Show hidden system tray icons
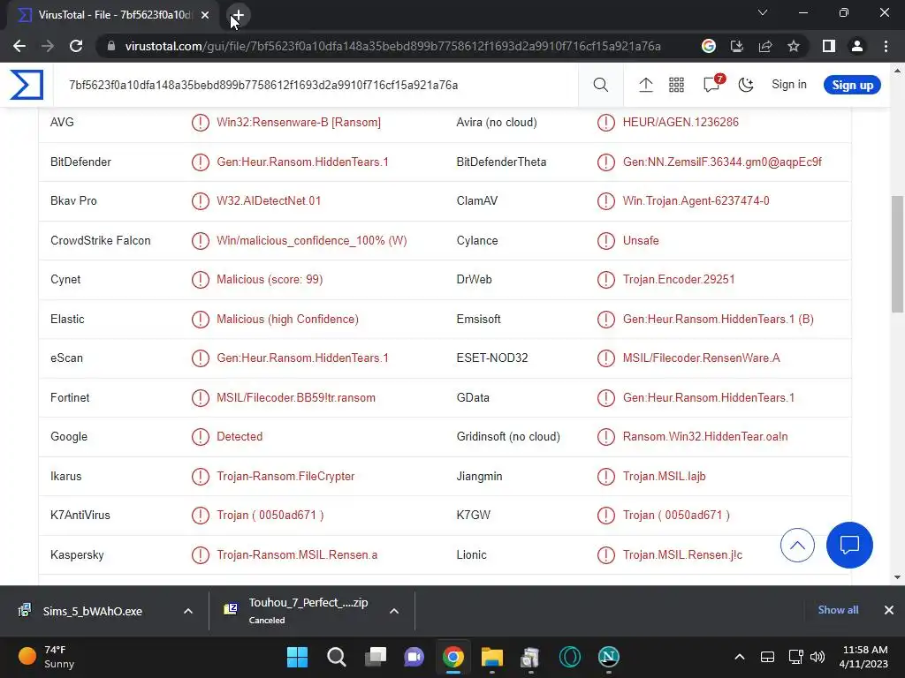905x678 pixels. pyautogui.click(x=740, y=657)
